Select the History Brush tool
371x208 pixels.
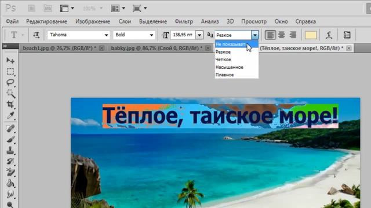10,161
